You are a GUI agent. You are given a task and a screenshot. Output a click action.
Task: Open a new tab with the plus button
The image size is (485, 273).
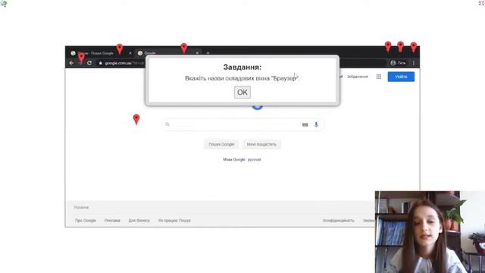[x=208, y=53]
